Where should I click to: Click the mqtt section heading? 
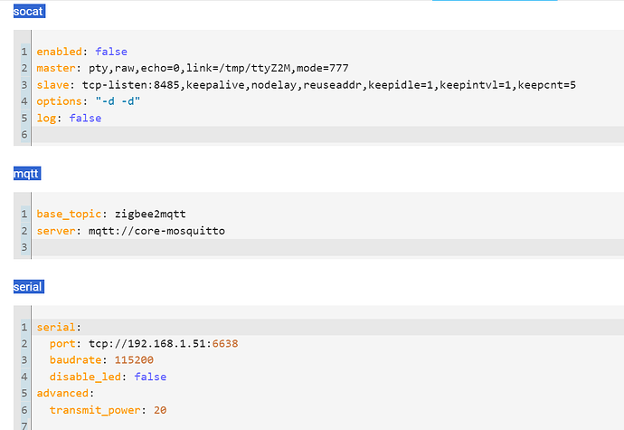pos(27,173)
